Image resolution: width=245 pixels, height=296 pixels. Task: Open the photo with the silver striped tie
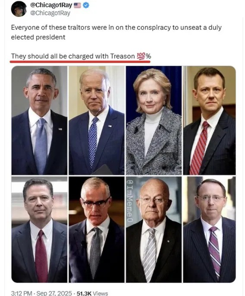pos(154,229)
